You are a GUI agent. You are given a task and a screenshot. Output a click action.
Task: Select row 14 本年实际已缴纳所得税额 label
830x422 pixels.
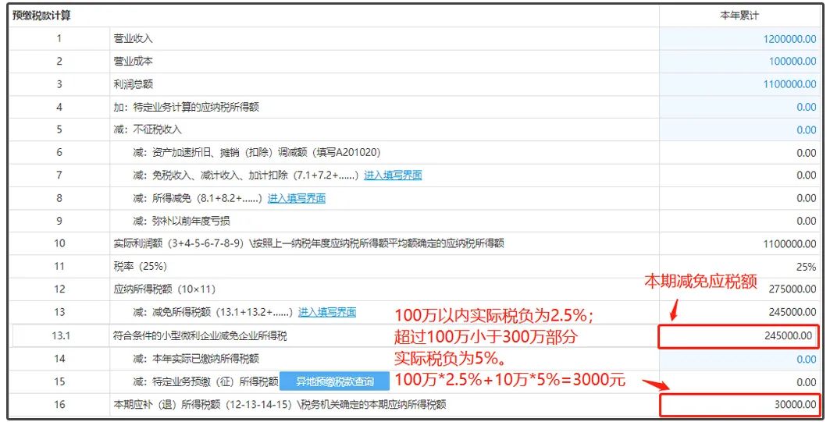point(196,359)
